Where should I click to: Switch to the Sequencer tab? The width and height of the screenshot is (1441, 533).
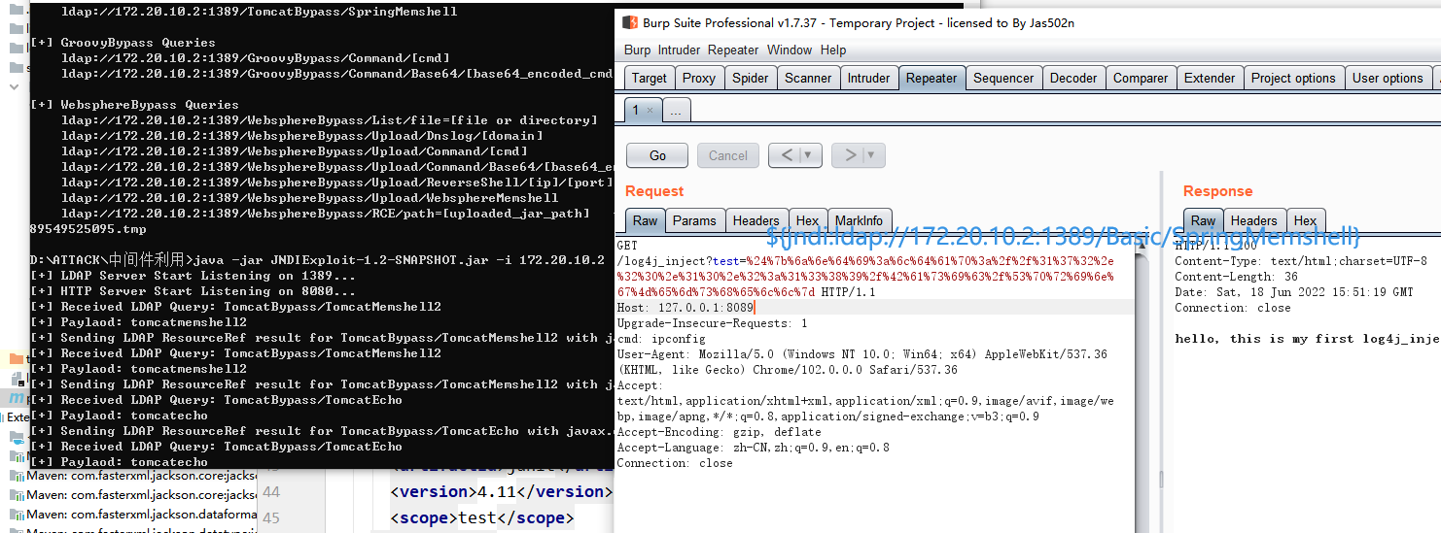pos(1004,78)
